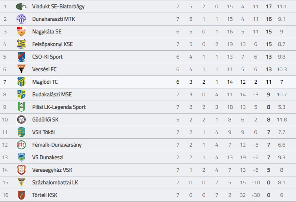Viewport: 296px width, 202px height.
Task: Click the CSO-KI Sport shield logo
Action: click(x=21, y=57)
